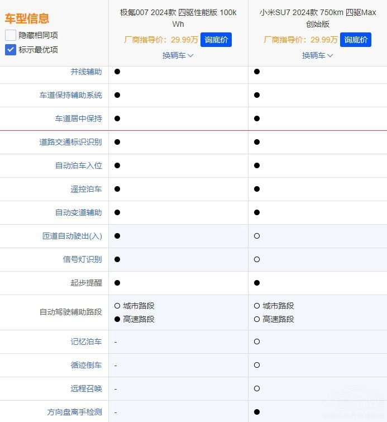
Task: Click 询底价 button for 极氪007
Action: pyautogui.click(x=216, y=40)
